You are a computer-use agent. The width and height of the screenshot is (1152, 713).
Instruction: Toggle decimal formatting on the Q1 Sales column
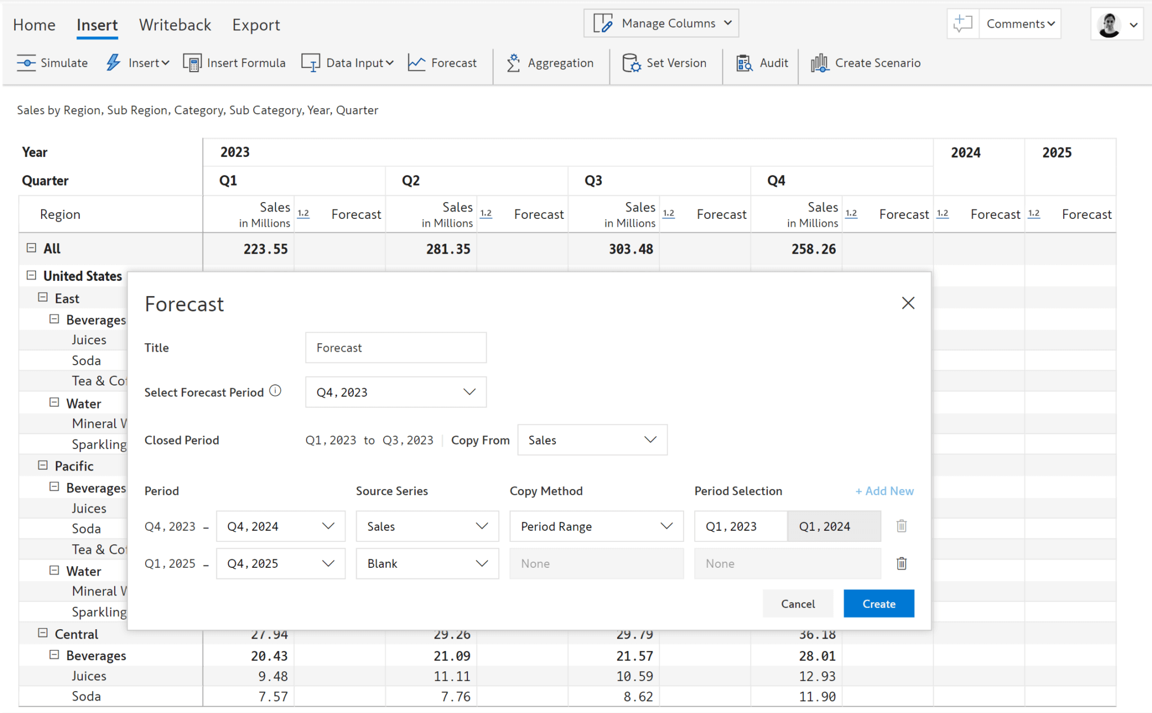(x=304, y=214)
